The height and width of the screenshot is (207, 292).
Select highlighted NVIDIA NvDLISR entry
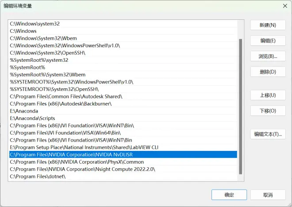(123, 154)
